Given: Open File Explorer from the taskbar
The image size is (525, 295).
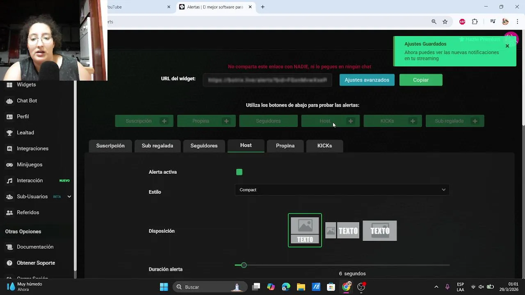Looking at the screenshot, I should pos(301,287).
